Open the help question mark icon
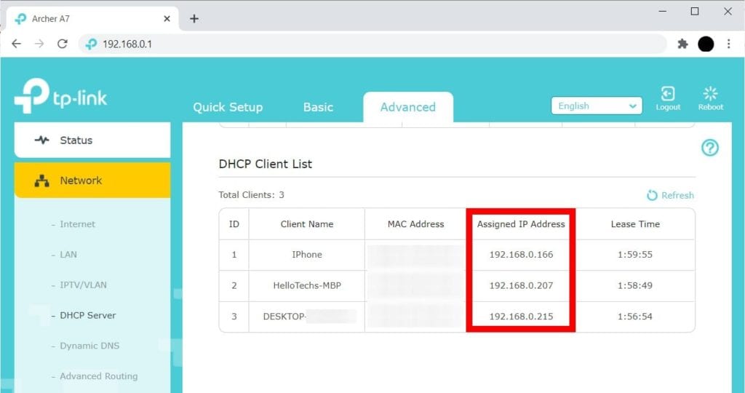 point(710,148)
